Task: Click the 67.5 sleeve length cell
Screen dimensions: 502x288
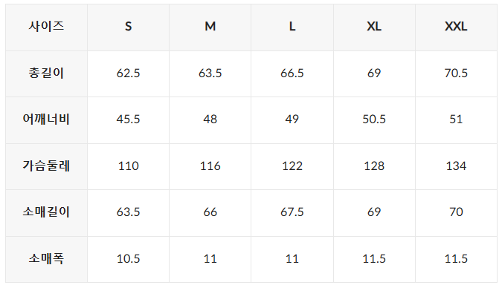Action: [292, 213]
